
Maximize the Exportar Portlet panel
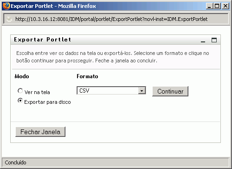coord(214,40)
